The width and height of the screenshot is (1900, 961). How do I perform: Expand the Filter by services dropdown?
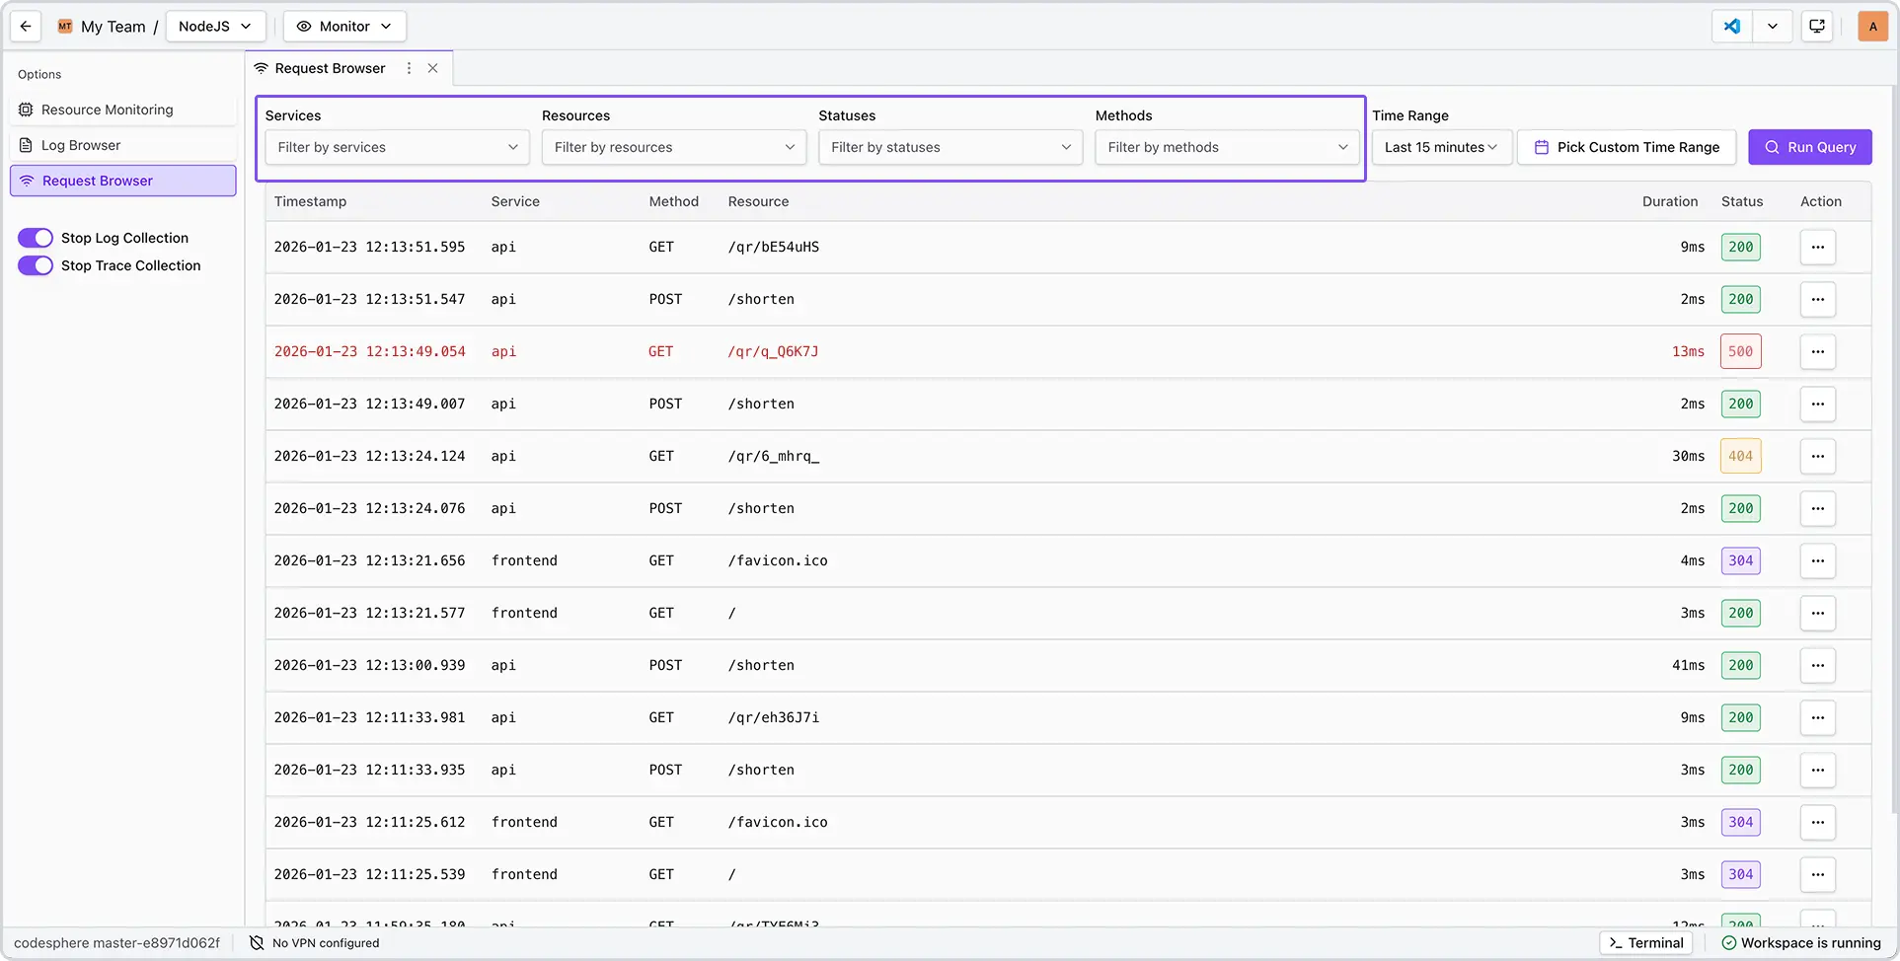tap(397, 147)
